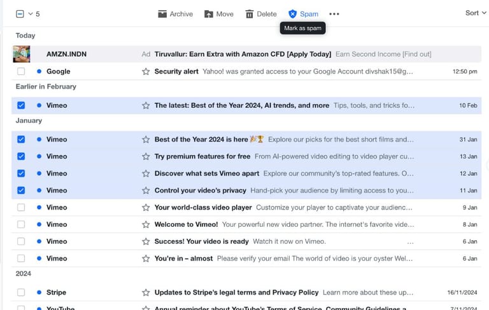Open the Sort dropdown

coord(476,13)
